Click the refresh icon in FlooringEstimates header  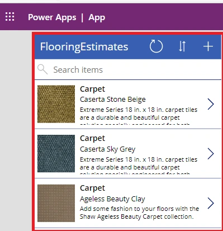click(x=156, y=46)
